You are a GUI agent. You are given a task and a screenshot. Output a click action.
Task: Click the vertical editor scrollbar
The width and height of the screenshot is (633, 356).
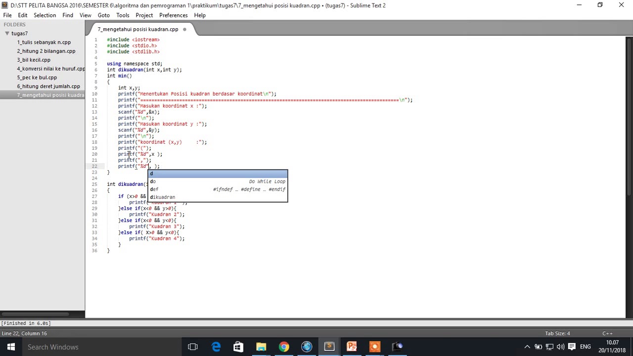[x=630, y=116]
